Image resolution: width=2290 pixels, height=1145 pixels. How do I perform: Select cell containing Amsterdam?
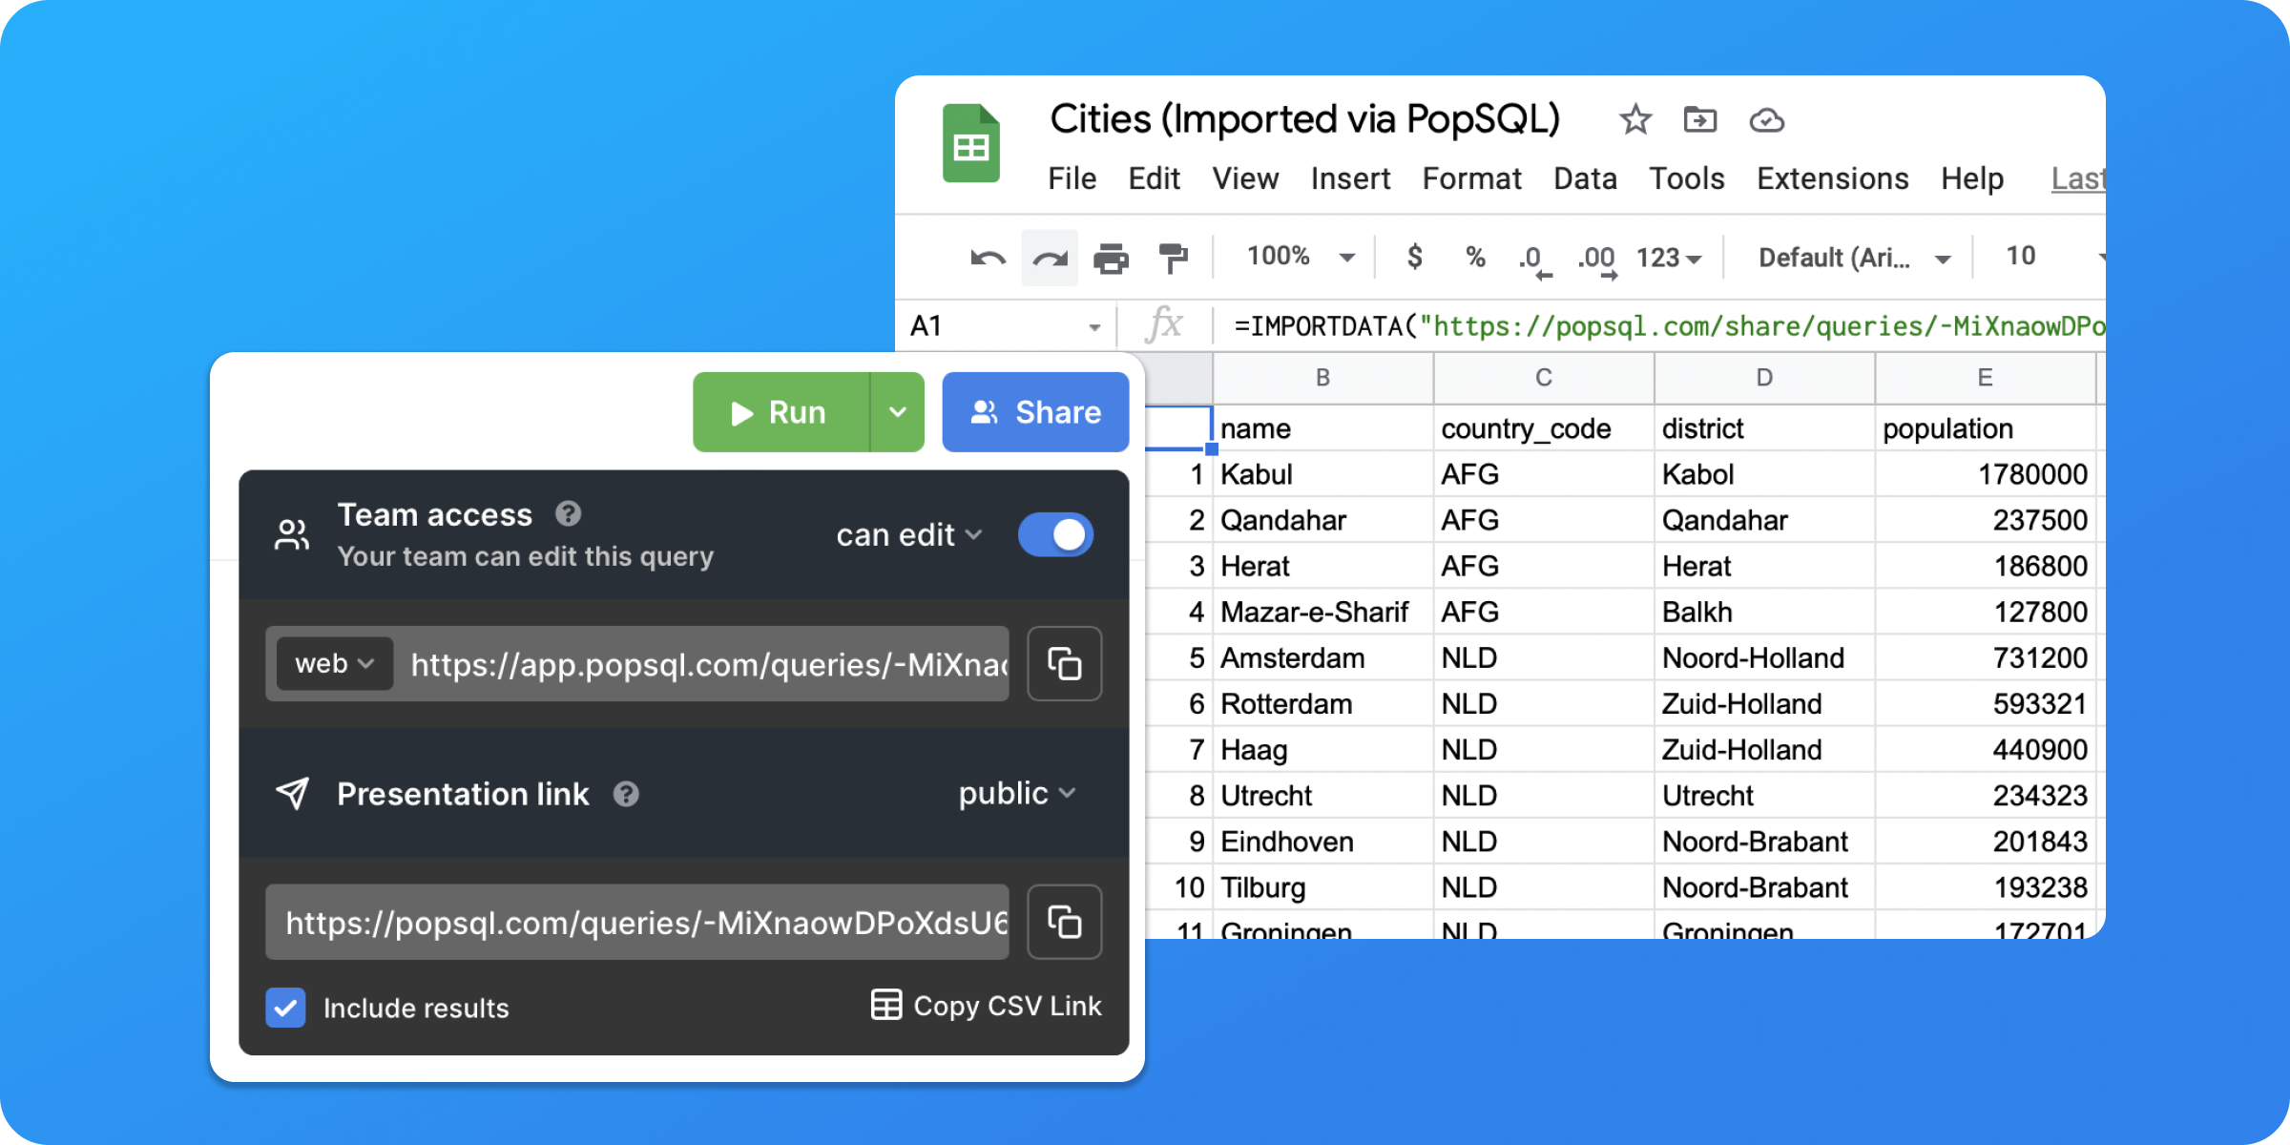1322,657
